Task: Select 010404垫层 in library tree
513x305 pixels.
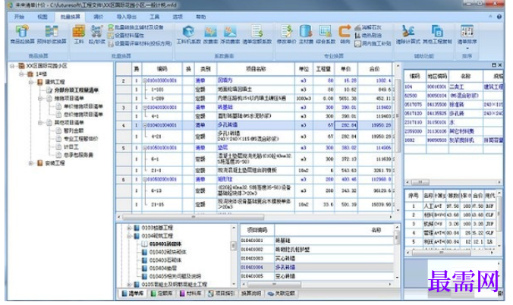Action: click(x=163, y=268)
